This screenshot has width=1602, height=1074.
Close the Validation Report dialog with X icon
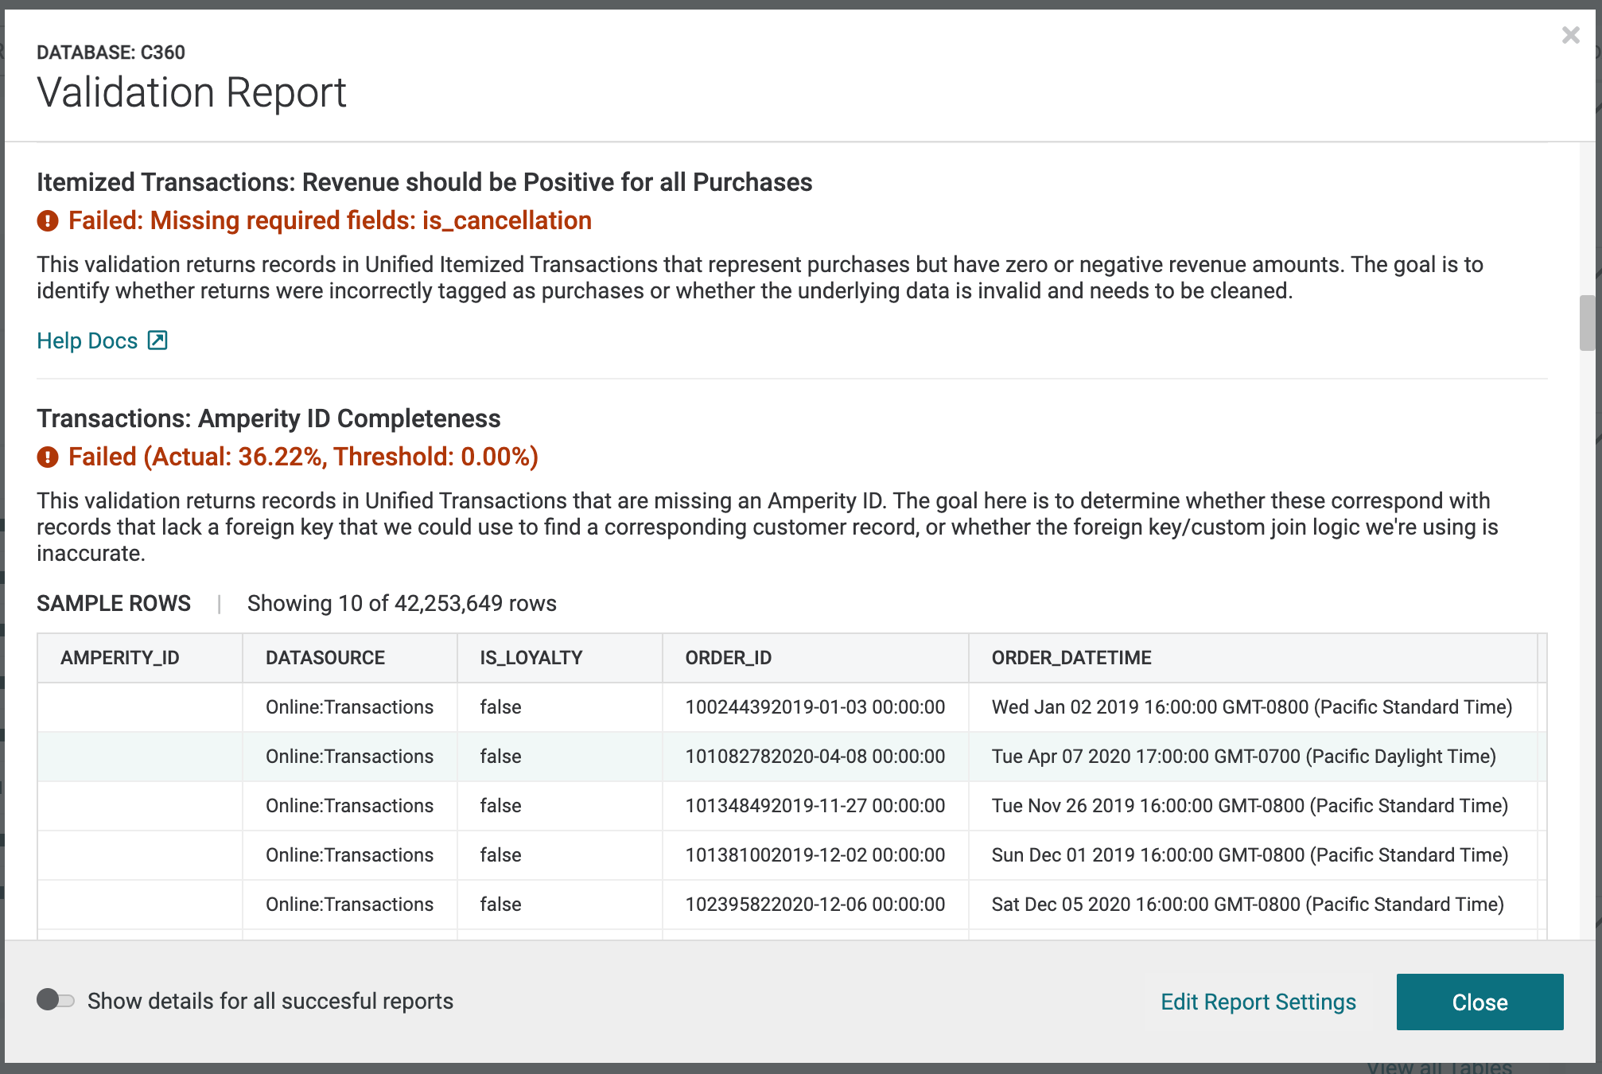tap(1570, 35)
